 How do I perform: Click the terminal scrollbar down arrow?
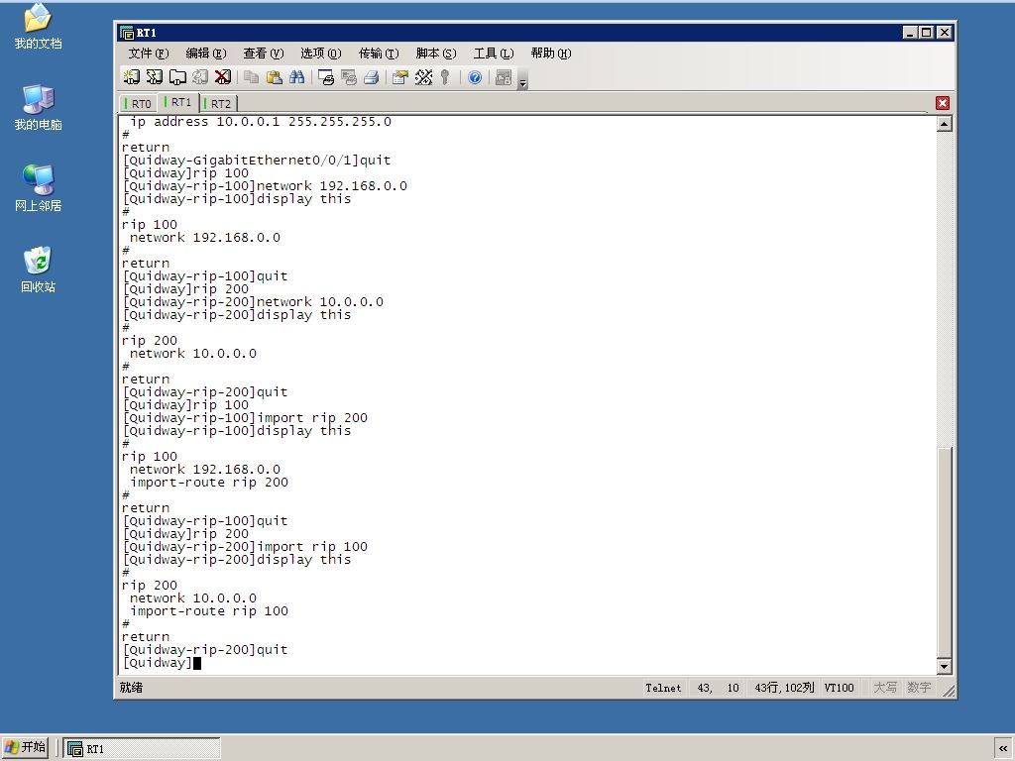click(945, 667)
